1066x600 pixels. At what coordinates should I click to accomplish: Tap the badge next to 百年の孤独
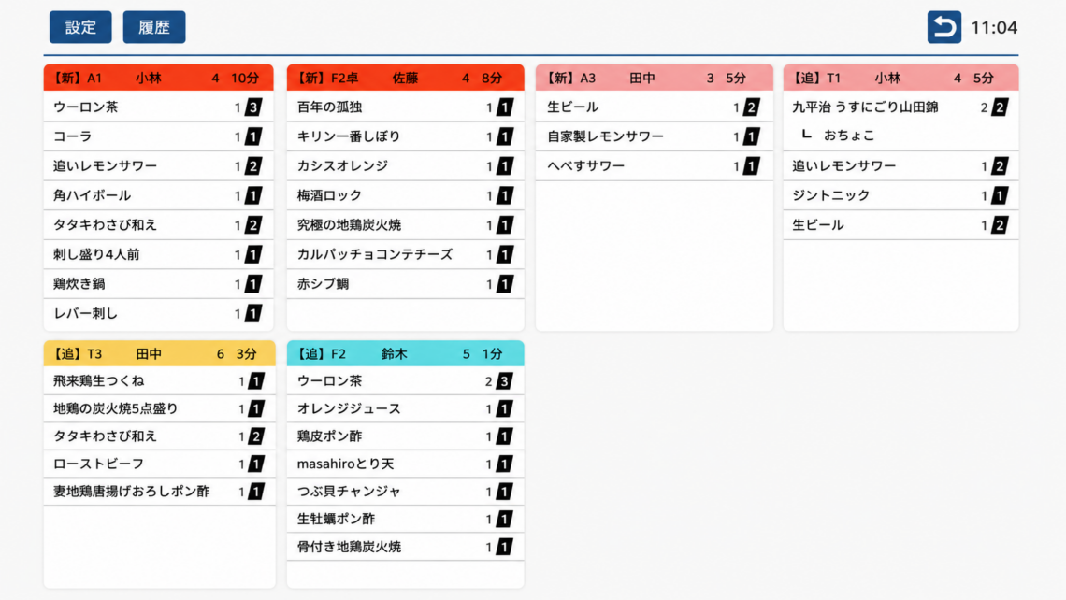pyautogui.click(x=504, y=107)
